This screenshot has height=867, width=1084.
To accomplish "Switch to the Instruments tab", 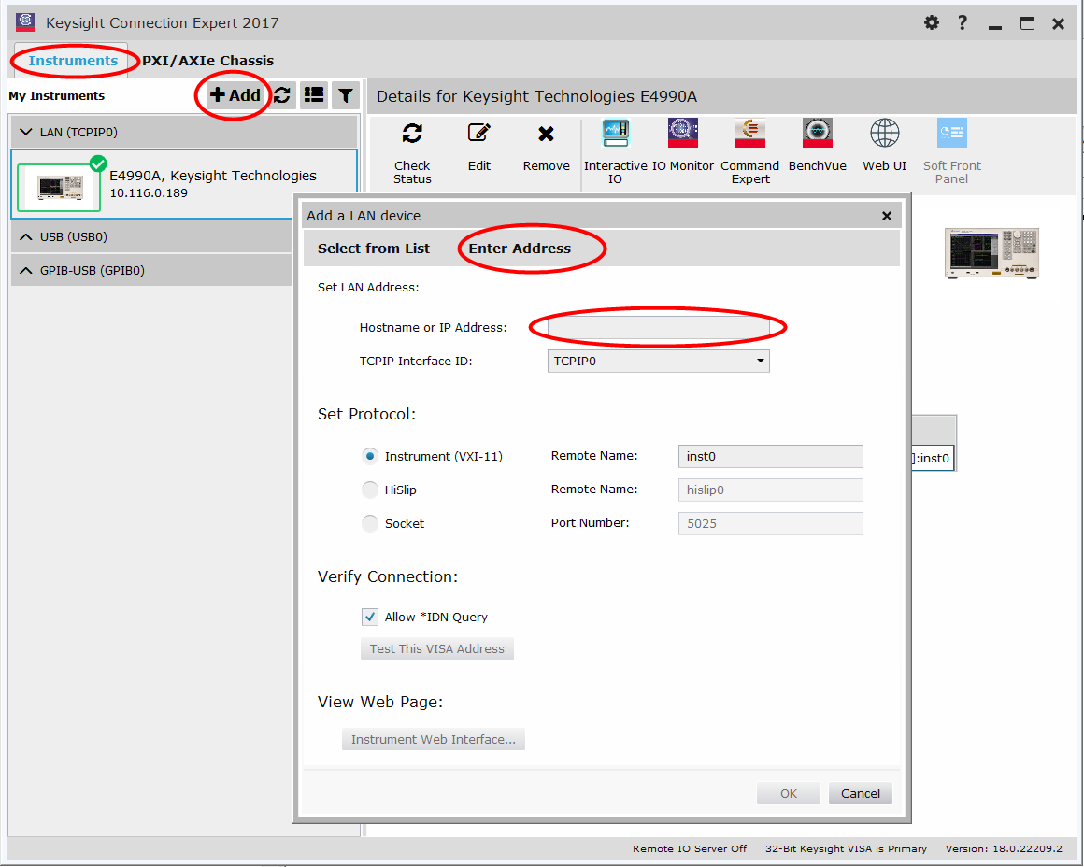I will pyautogui.click(x=73, y=61).
